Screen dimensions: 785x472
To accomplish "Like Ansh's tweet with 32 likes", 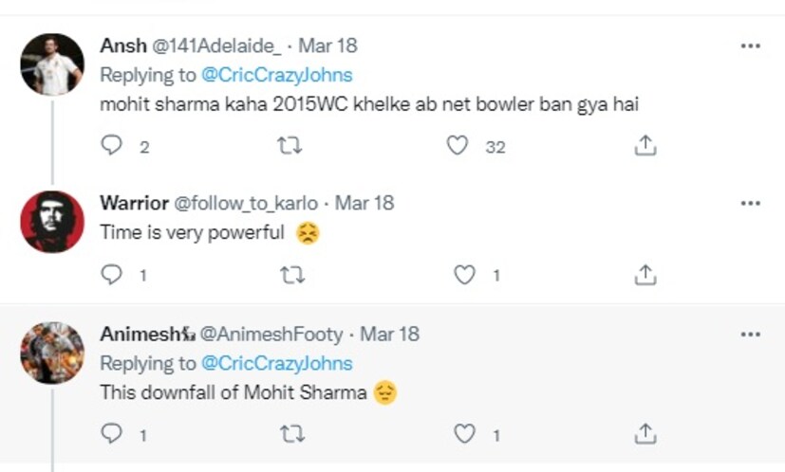I will pos(458,146).
